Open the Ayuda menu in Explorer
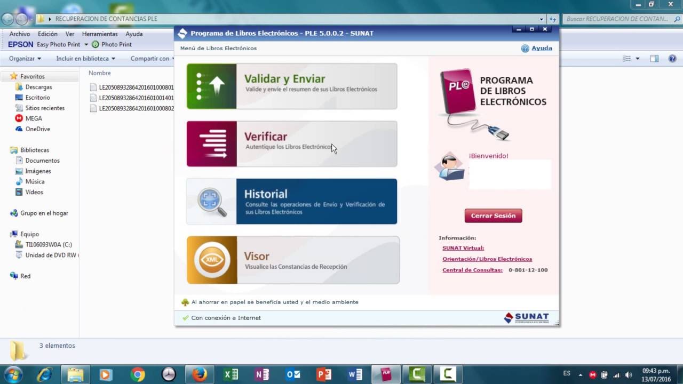Viewport: 683px width, 384px height. [x=134, y=34]
